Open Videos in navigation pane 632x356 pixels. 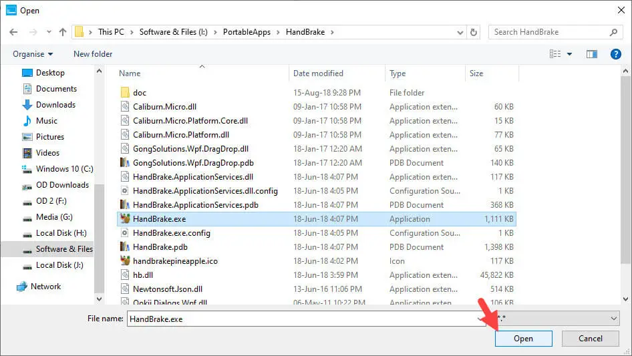click(47, 153)
